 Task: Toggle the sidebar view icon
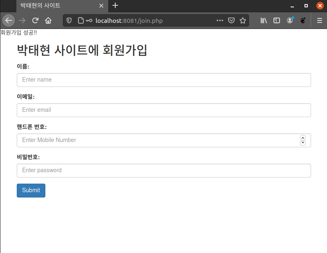click(x=277, y=20)
